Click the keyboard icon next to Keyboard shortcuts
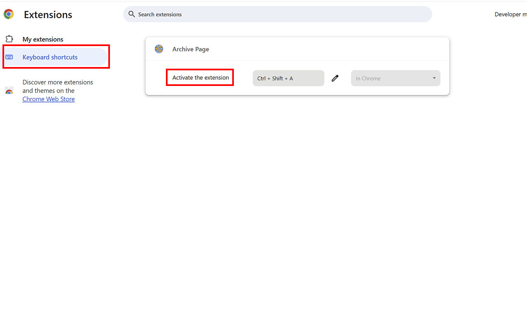Screen dimensions: 527x329 coord(9,57)
